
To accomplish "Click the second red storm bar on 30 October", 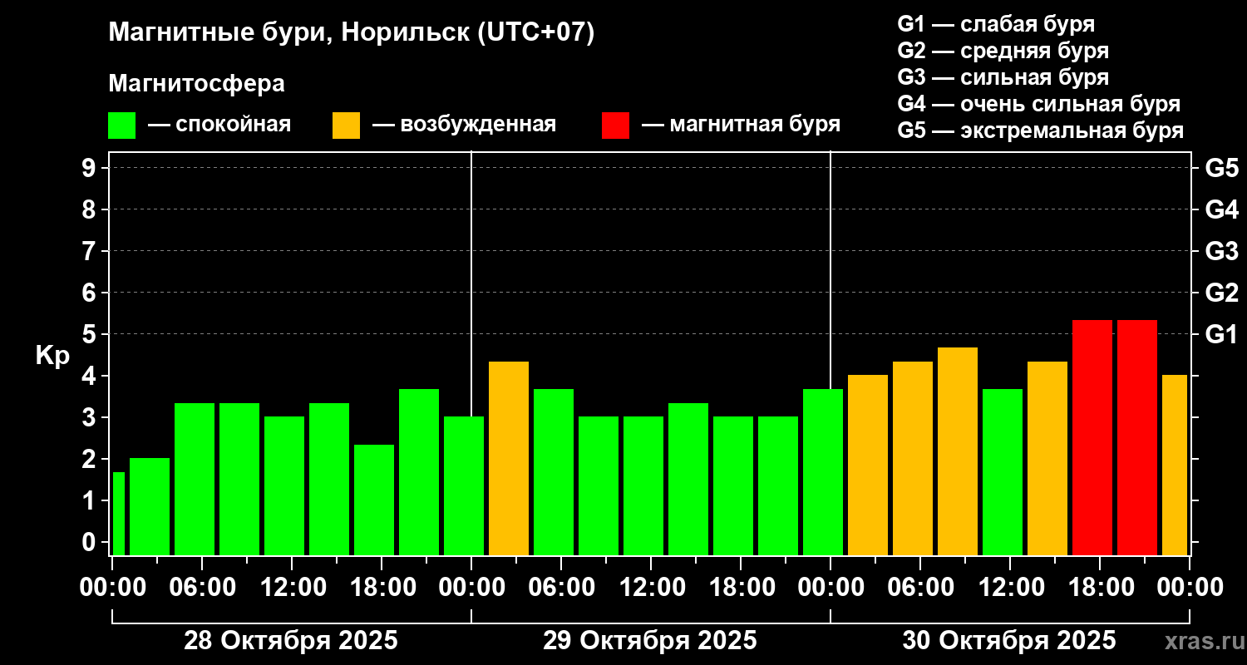I will [x=1137, y=437].
